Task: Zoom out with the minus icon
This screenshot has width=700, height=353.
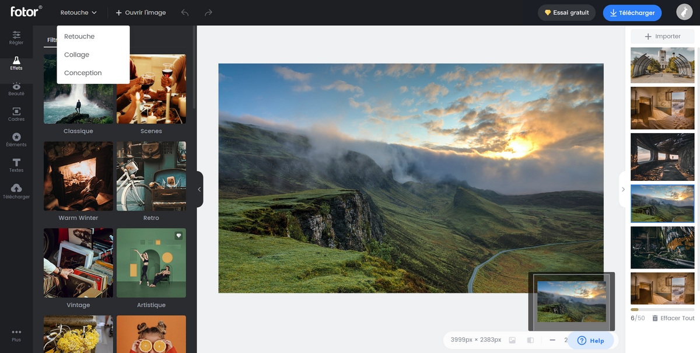Action: pyautogui.click(x=552, y=340)
